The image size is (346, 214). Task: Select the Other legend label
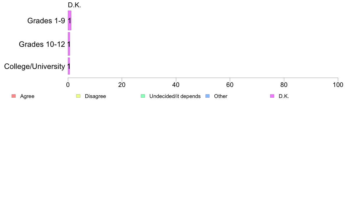[221, 96]
